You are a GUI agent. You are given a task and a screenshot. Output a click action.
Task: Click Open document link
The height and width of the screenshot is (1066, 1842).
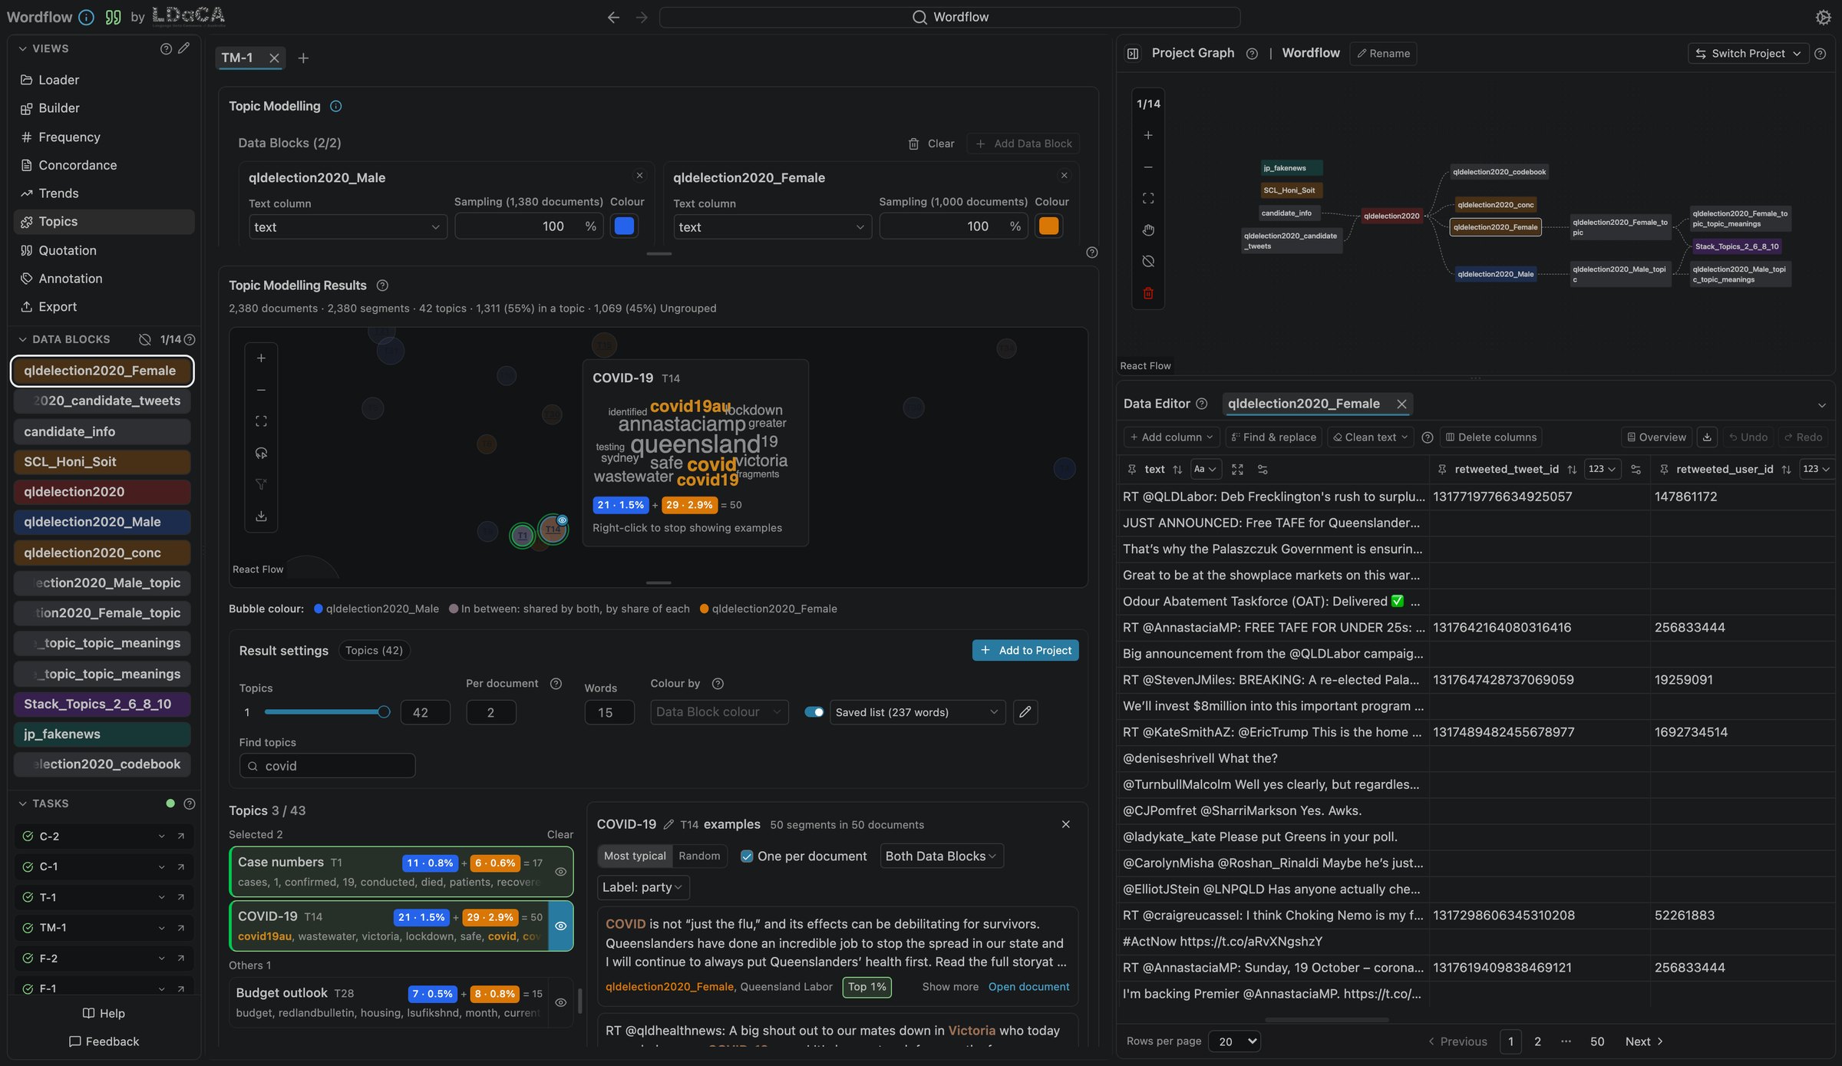click(x=1028, y=987)
